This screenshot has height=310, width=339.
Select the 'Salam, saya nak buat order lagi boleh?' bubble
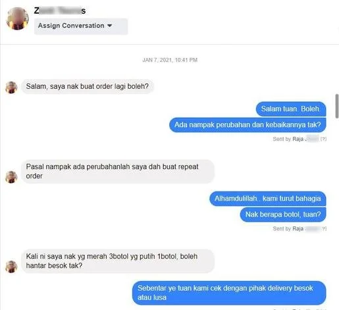pyautogui.click(x=88, y=86)
